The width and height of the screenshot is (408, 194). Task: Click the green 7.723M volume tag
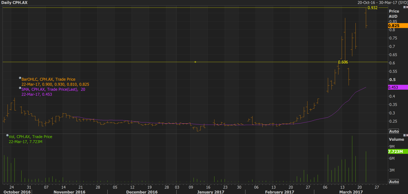click(398, 151)
